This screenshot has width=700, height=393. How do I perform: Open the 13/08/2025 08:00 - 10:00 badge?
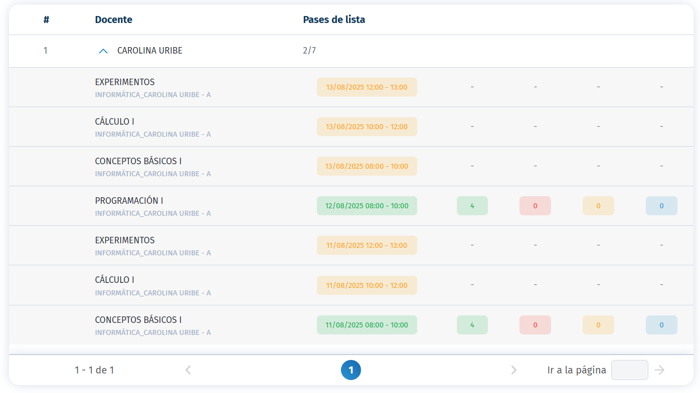367,166
